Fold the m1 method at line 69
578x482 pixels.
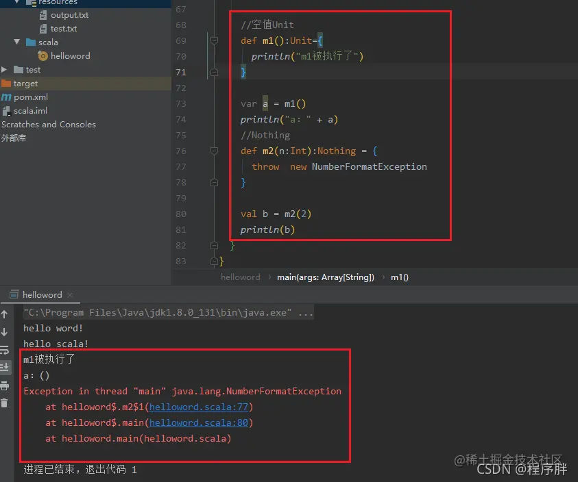pyautogui.click(x=214, y=40)
